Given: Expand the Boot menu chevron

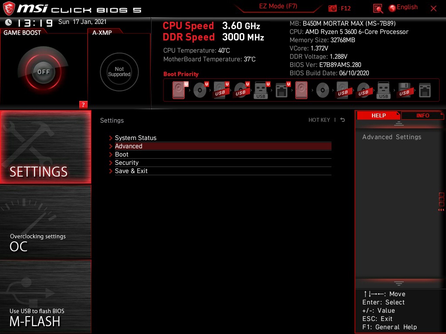Looking at the screenshot, I should tap(111, 154).
